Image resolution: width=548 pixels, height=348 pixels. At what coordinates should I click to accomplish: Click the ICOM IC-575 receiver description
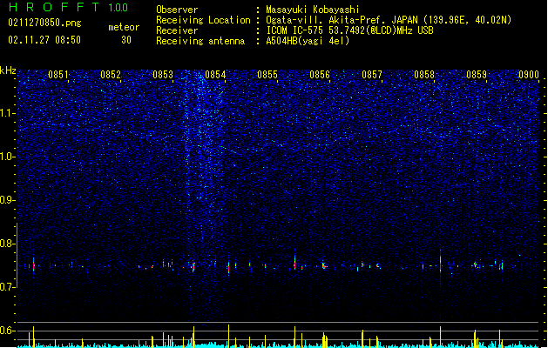coord(349,30)
